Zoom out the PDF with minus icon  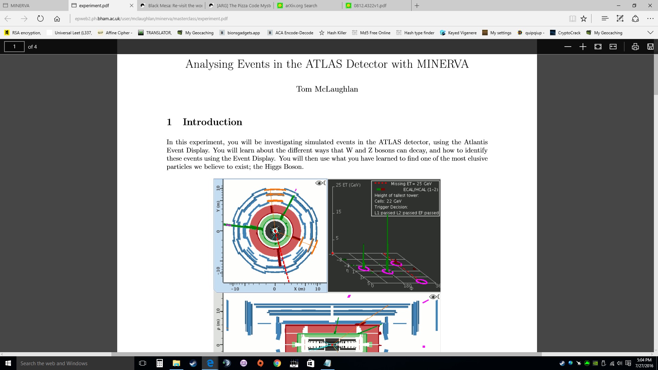point(568,47)
